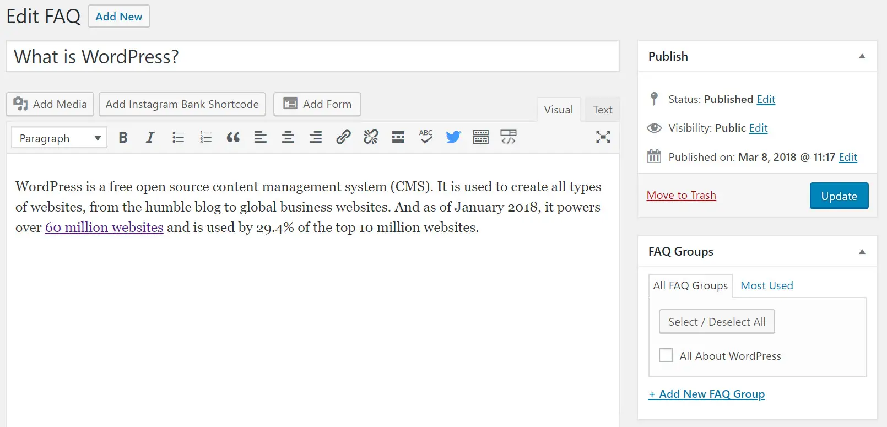
Task: Click the Twitter bird icon in toolbar
Action: (453, 137)
